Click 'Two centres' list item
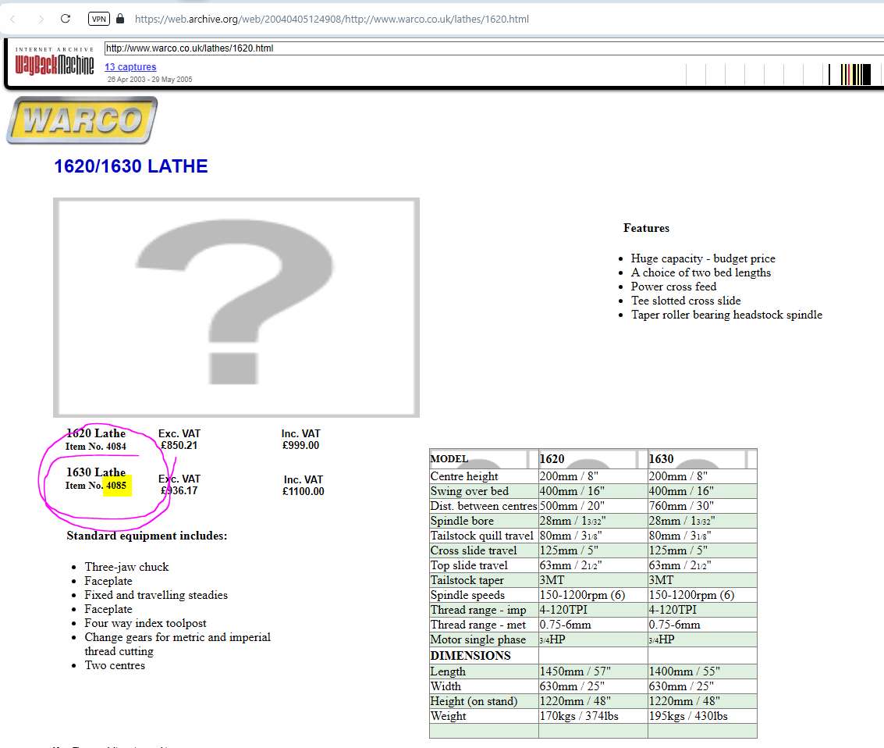The width and height of the screenshot is (884, 748). (115, 666)
